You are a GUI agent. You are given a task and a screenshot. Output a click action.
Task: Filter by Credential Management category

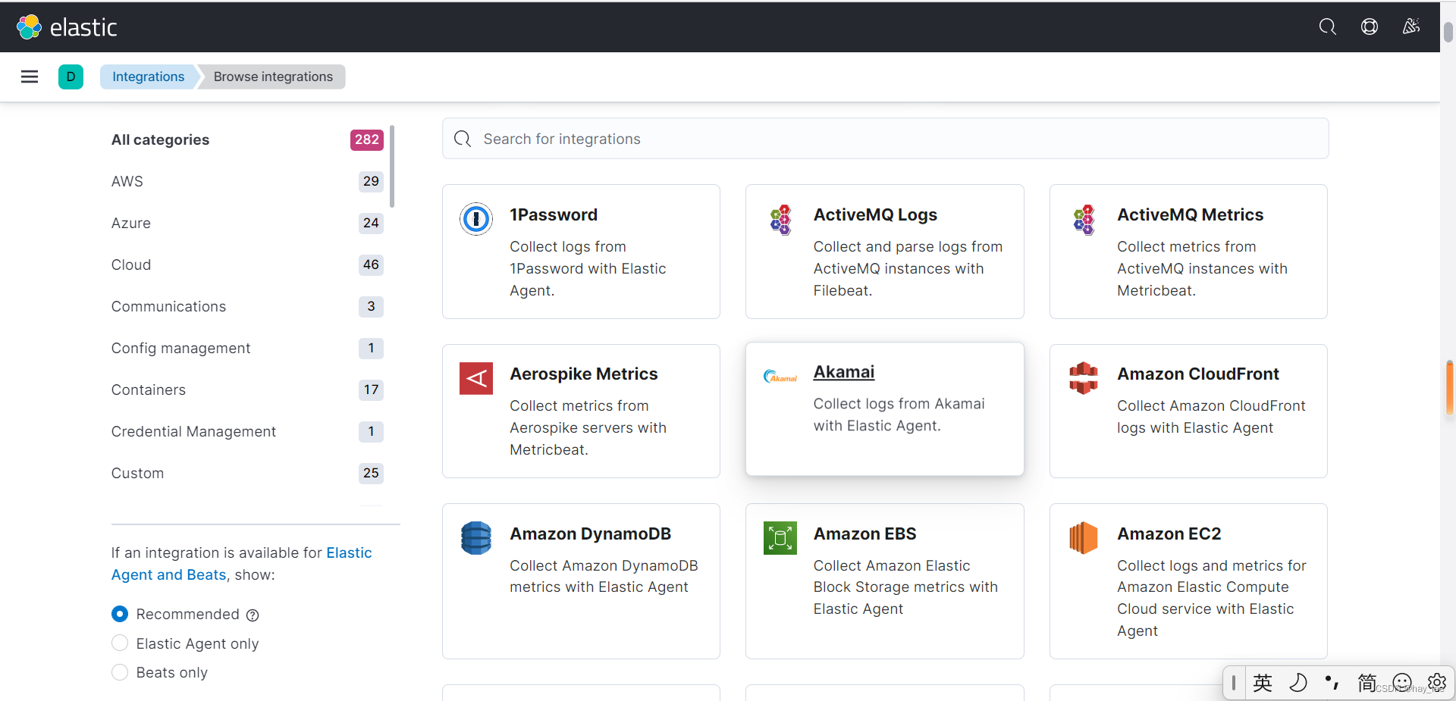(x=247, y=431)
